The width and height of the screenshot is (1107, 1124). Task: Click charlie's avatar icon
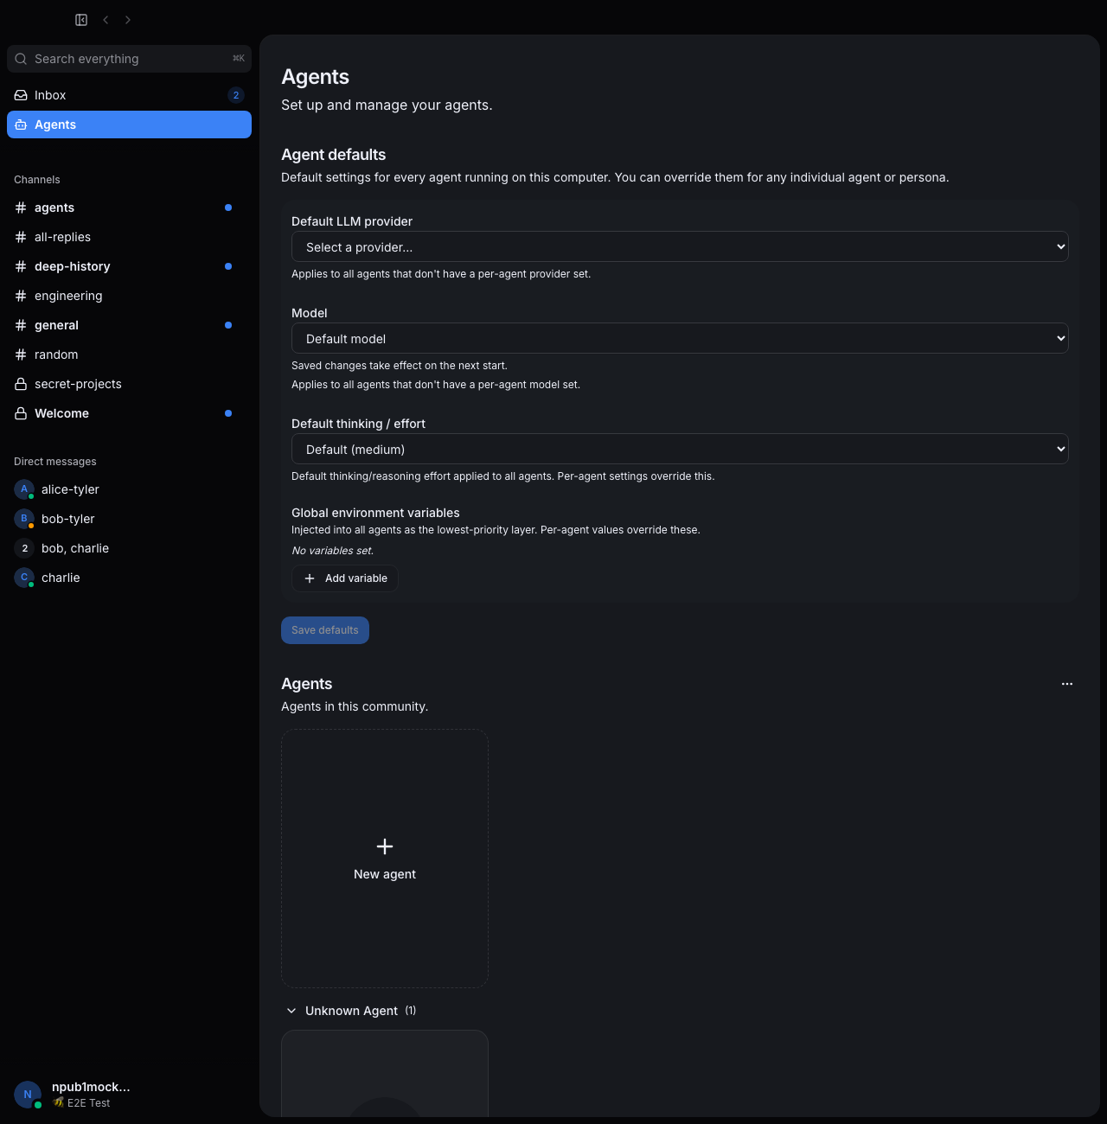[24, 578]
